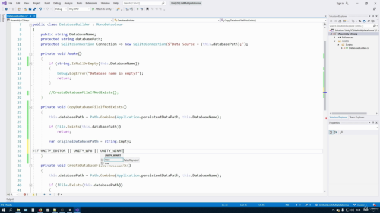Click the Open File toolbar icon
Viewport: 380px width, 213px height.
point(26,9)
